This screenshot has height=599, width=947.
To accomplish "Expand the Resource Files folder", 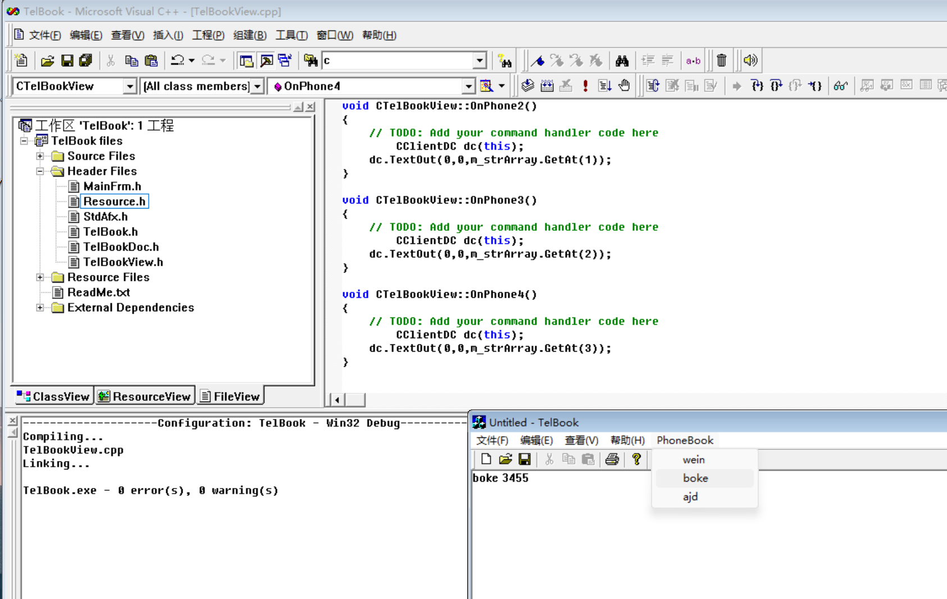I will click(40, 277).
